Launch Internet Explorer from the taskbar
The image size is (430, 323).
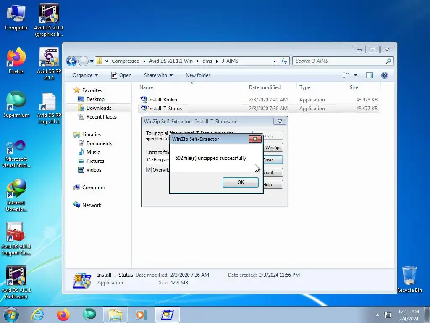pyautogui.click(x=37, y=315)
